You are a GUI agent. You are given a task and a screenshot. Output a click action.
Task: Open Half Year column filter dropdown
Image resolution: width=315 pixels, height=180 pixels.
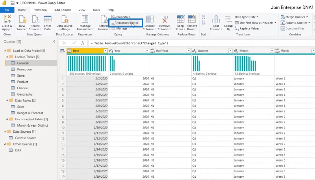[189, 51]
